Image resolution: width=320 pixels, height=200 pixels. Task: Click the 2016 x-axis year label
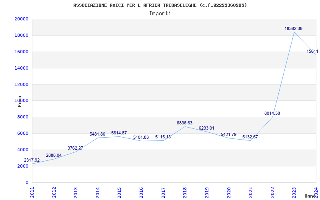141,192
